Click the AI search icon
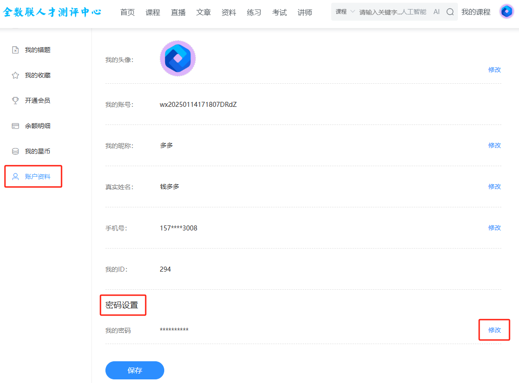 point(436,12)
